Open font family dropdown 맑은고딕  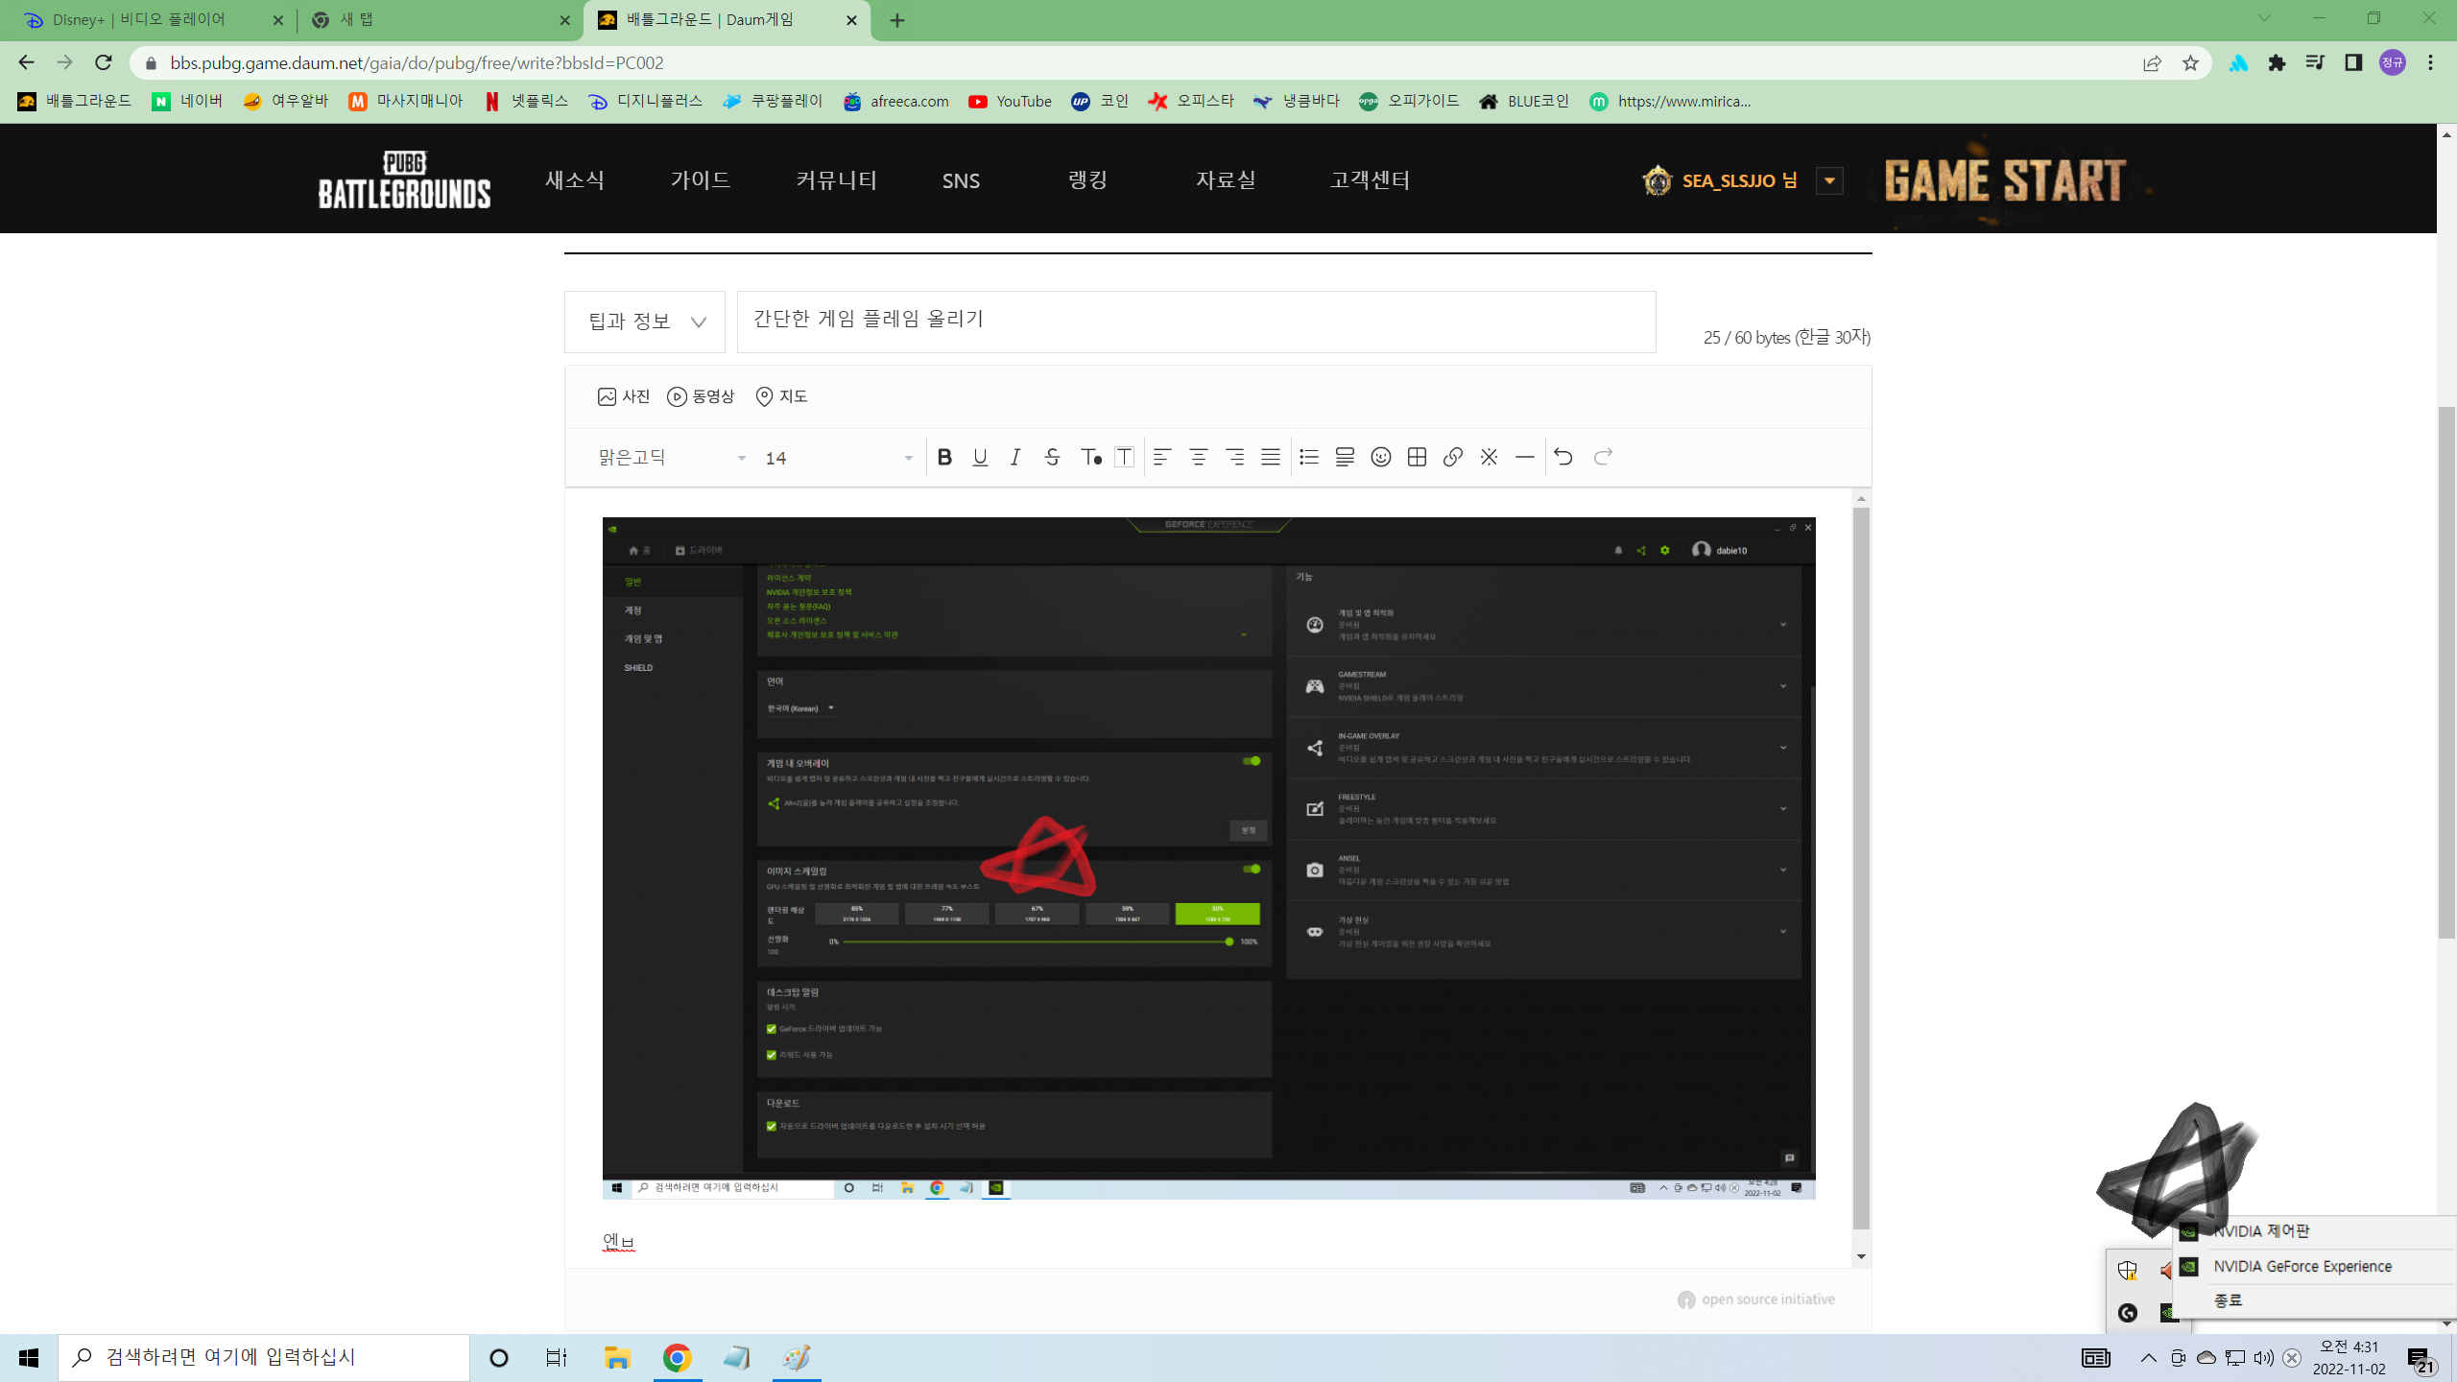672,458
